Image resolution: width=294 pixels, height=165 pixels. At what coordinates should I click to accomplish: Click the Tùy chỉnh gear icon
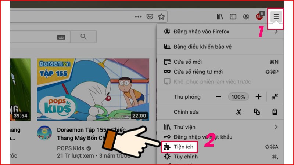pos(167,157)
